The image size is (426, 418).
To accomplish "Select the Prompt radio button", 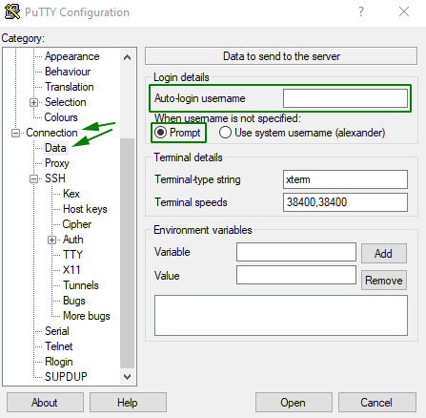I will (160, 133).
